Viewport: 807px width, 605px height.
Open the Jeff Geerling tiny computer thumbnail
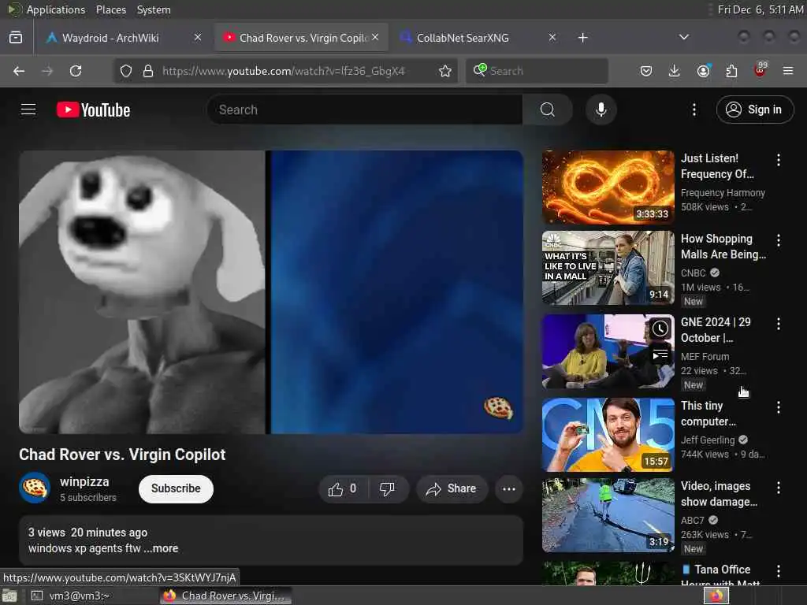[x=608, y=434]
